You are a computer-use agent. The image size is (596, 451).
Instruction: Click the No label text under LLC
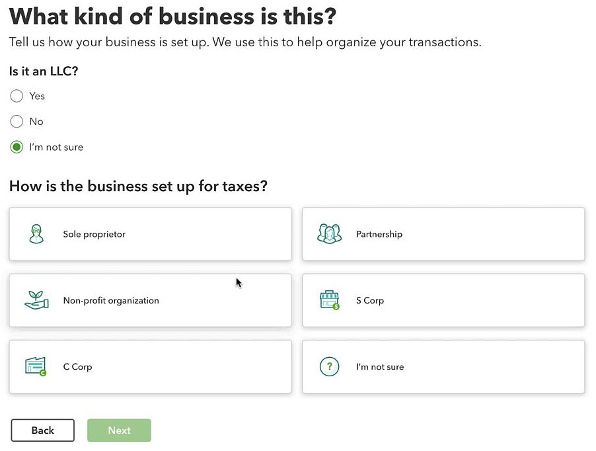(36, 121)
